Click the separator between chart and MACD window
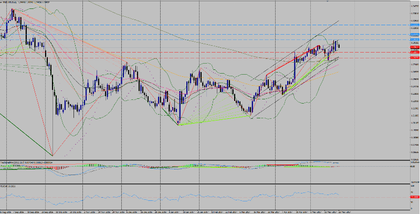This screenshot has height=214, width=420. pyautogui.click(x=210, y=160)
